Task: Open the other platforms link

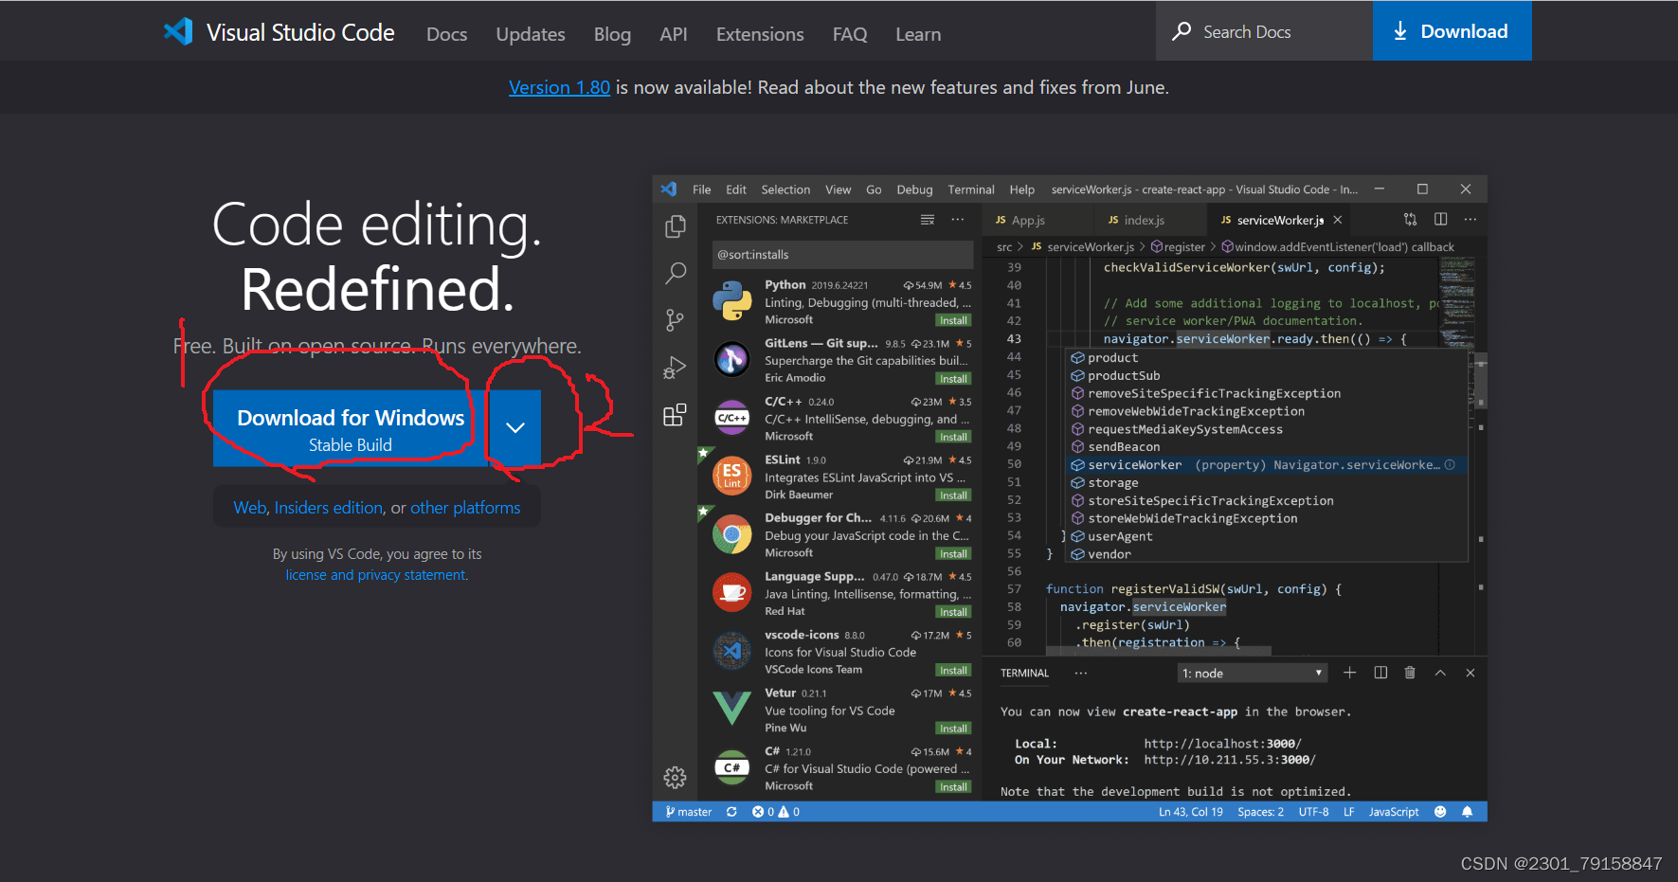Action: click(x=465, y=508)
